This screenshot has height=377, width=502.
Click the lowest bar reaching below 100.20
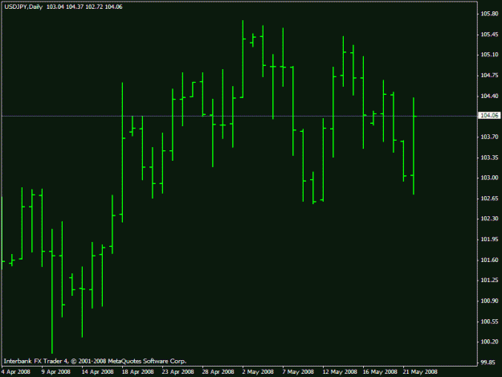[x=52, y=291]
